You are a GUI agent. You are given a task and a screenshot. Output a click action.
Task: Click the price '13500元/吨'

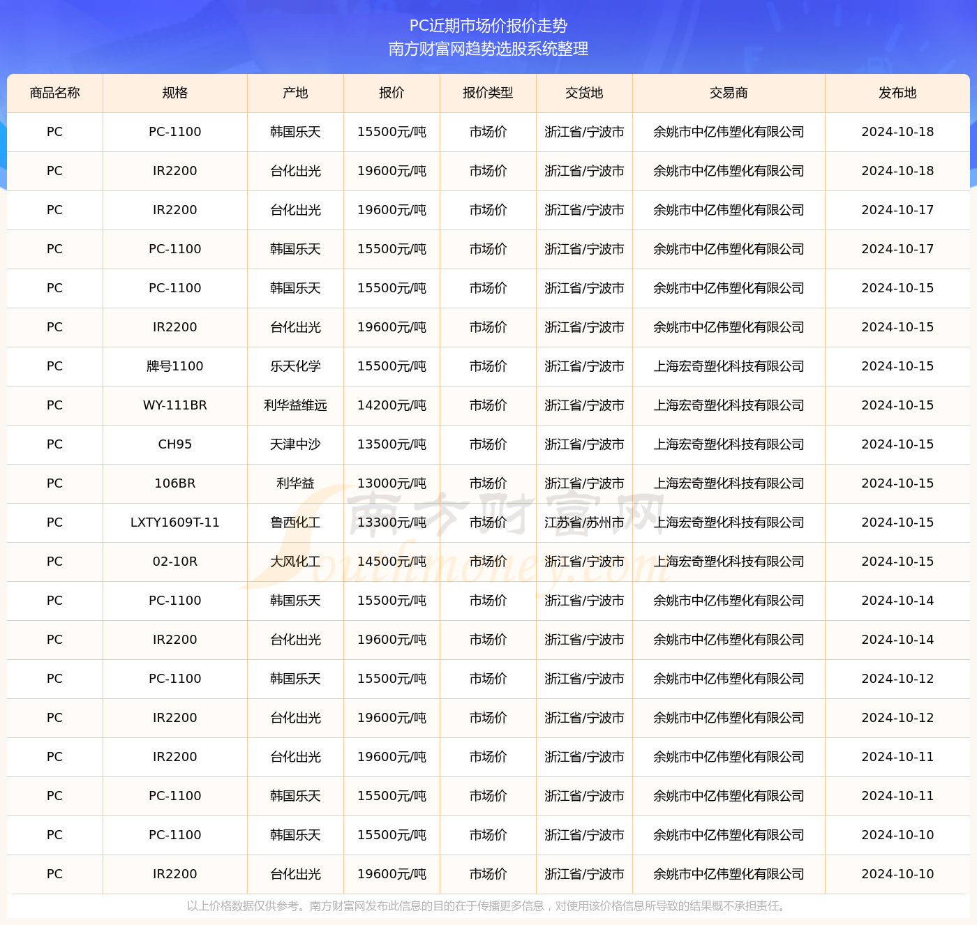click(x=391, y=444)
